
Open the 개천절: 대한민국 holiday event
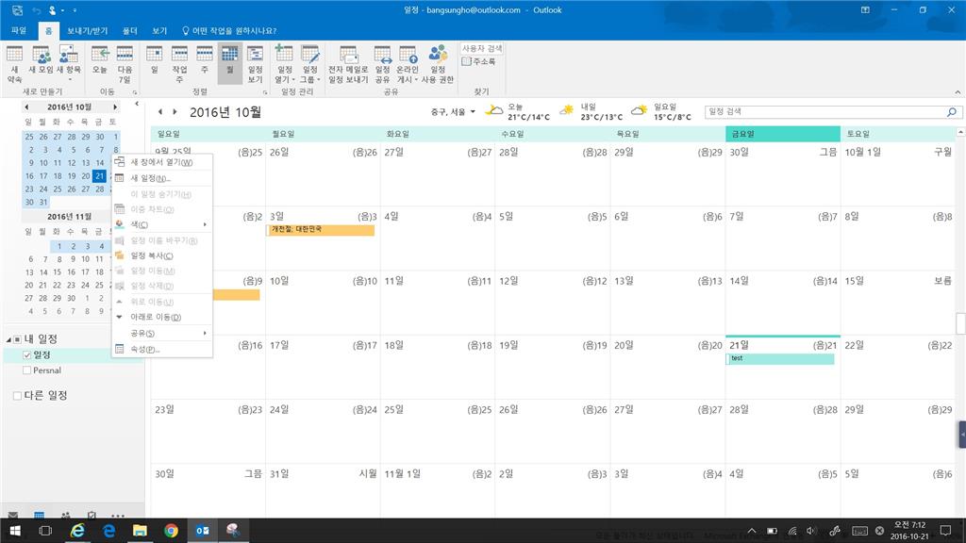[321, 230]
